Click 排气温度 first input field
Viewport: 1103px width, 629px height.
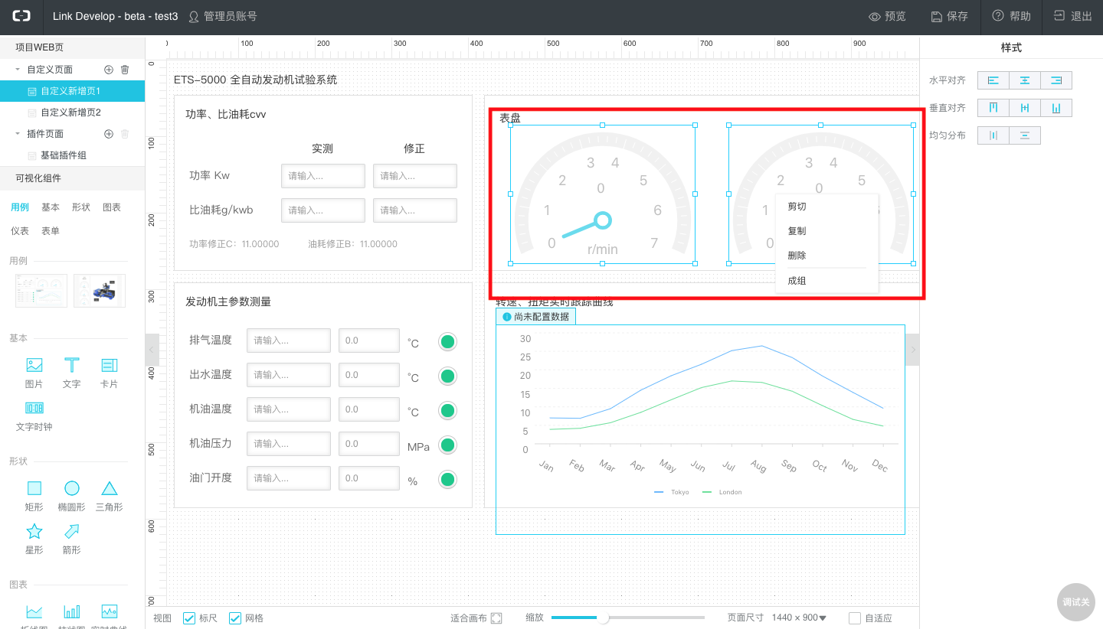click(289, 341)
